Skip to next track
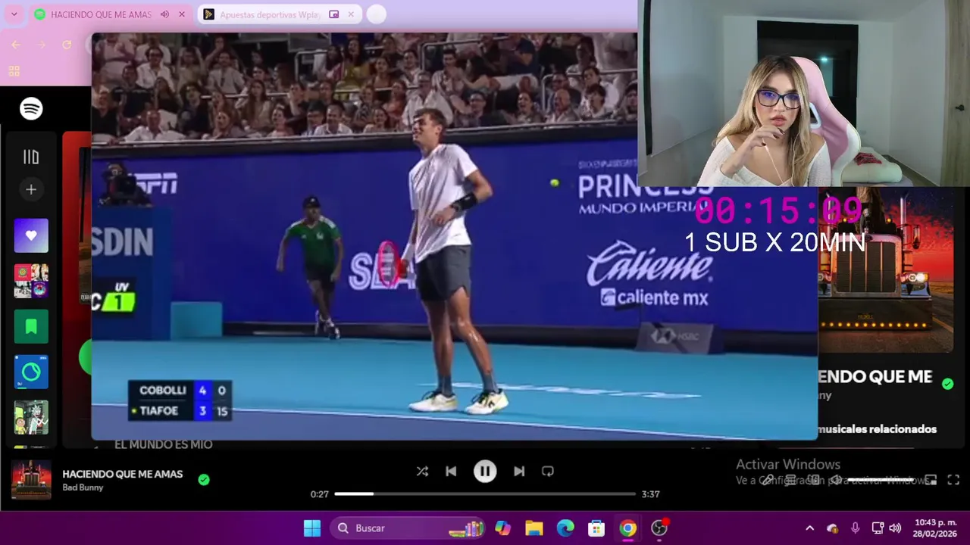Image resolution: width=970 pixels, height=545 pixels. (519, 471)
